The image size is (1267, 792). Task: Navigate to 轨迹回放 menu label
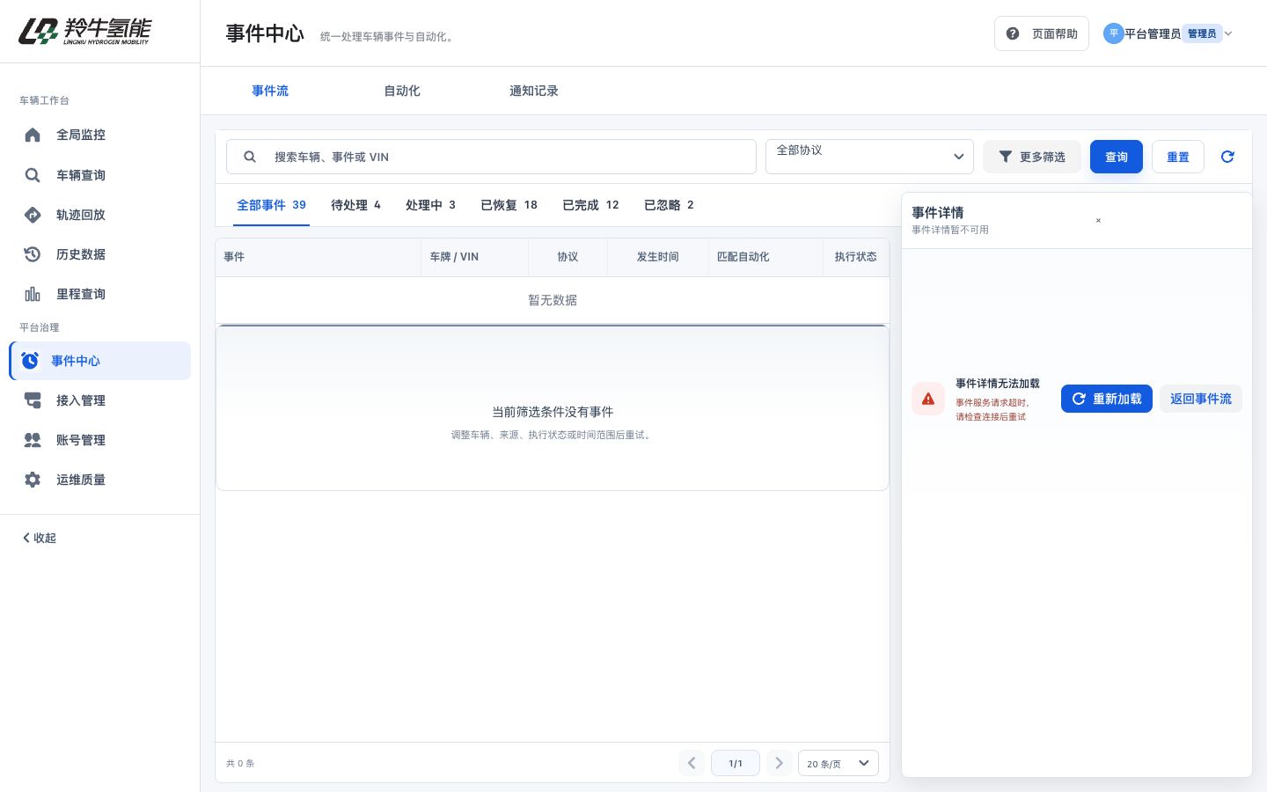[81, 215]
